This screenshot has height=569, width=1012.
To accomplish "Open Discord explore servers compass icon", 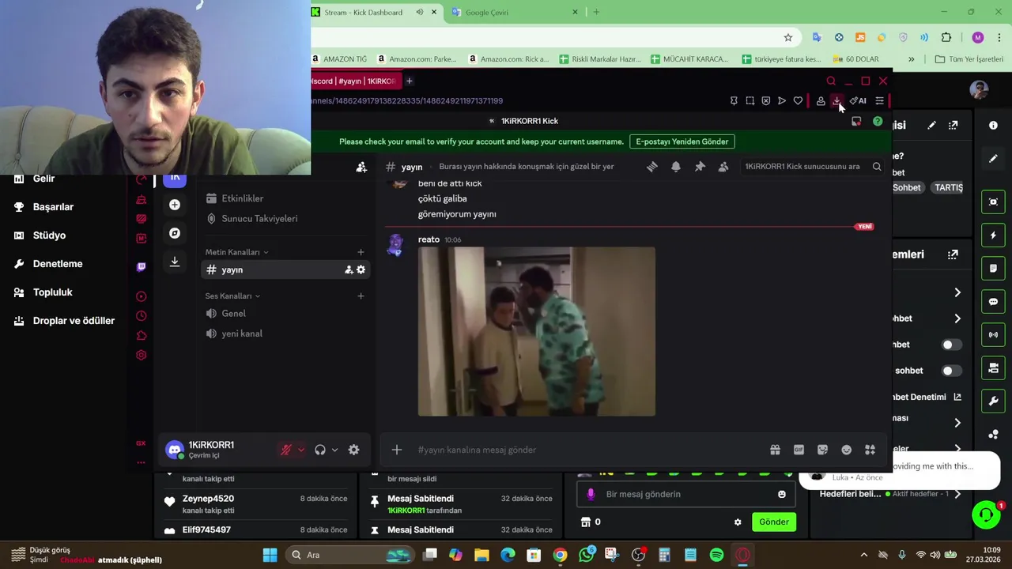I will pos(175,233).
